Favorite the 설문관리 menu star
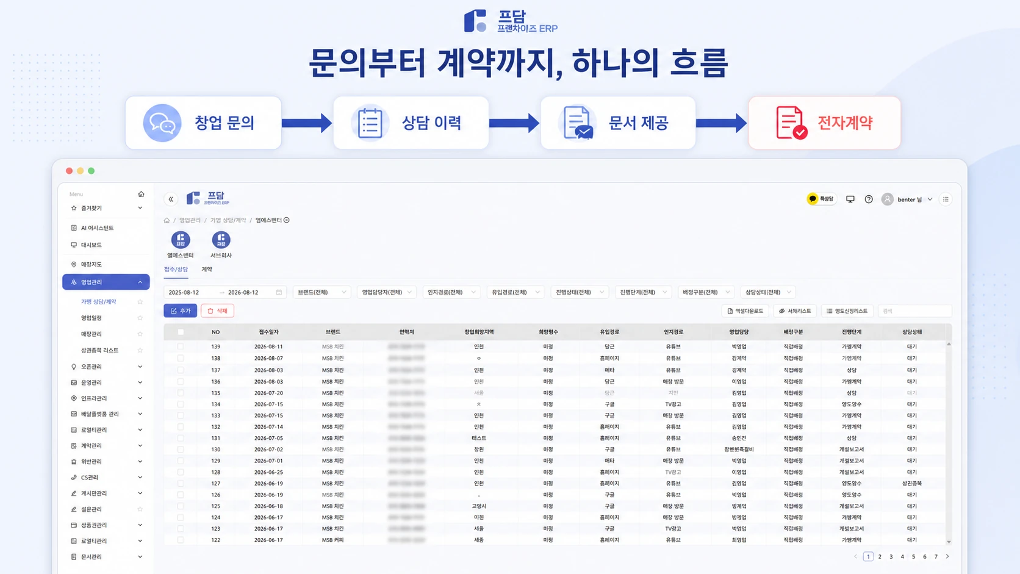Viewport: 1020px width, 574px height. point(140,509)
